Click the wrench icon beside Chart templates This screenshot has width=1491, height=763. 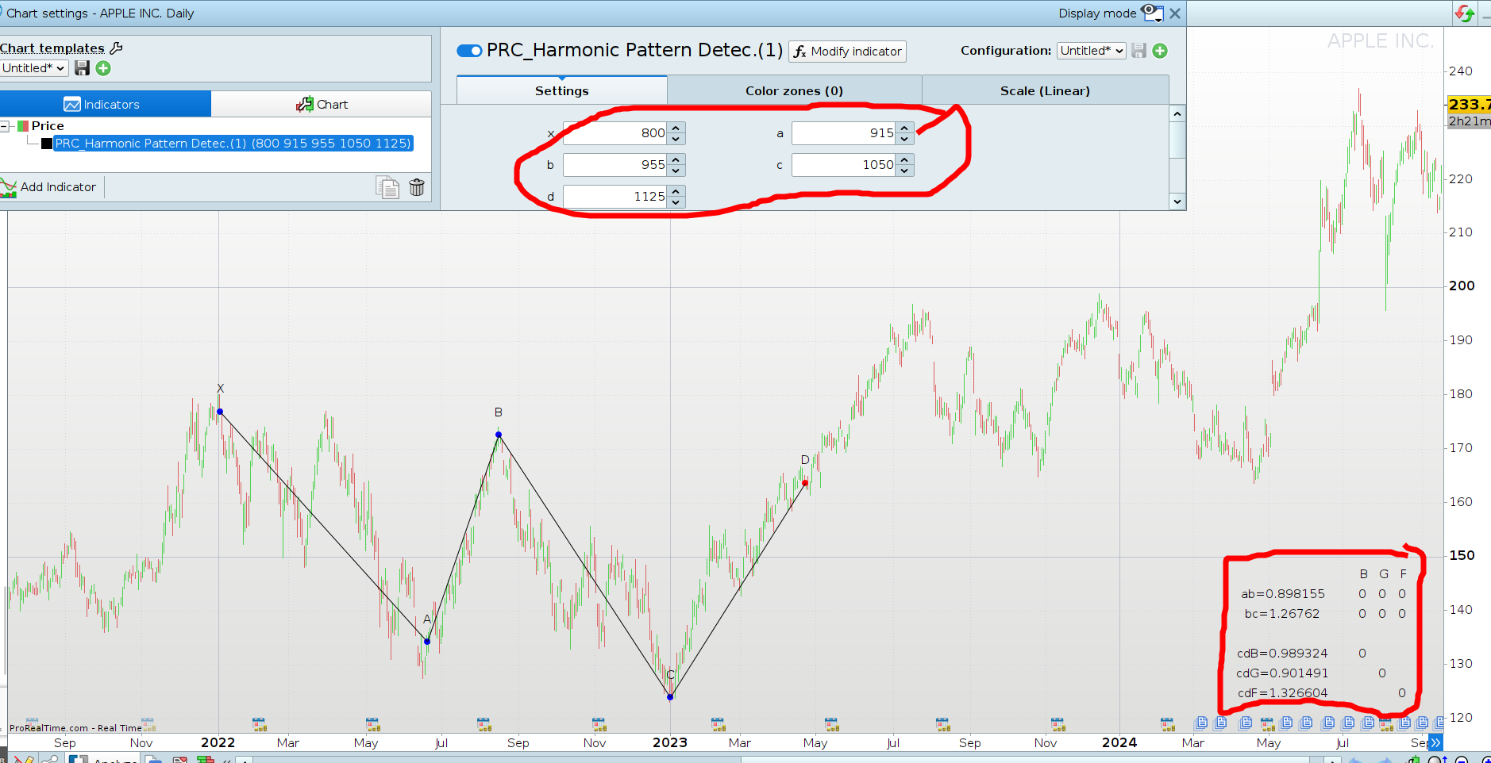[x=116, y=48]
